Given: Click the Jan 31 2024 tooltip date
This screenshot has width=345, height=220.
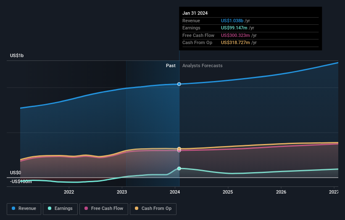Looking at the screenshot, I should pyautogui.click(x=195, y=13).
